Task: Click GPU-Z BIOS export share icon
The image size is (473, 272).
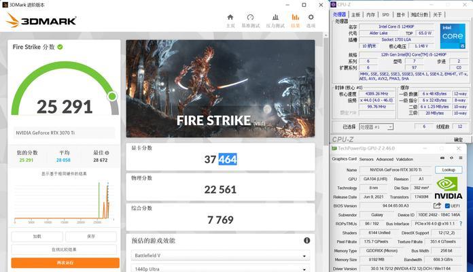Action: tap(437, 205)
